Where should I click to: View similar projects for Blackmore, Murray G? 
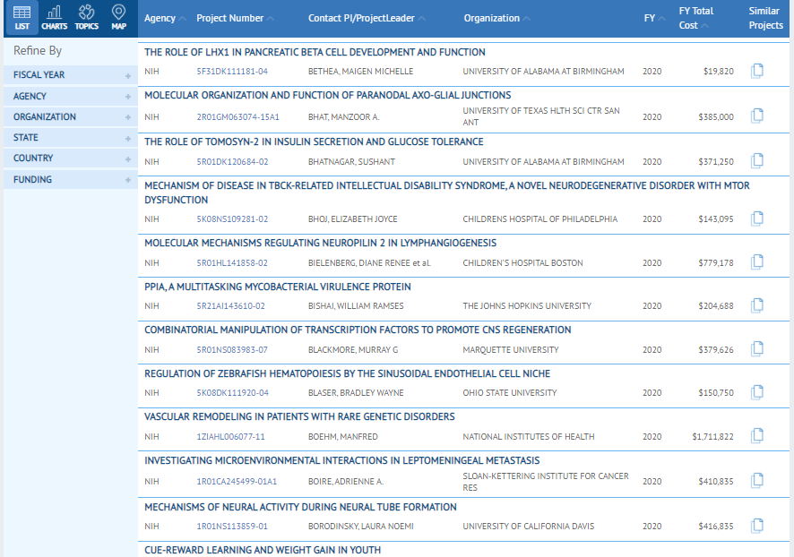757,349
